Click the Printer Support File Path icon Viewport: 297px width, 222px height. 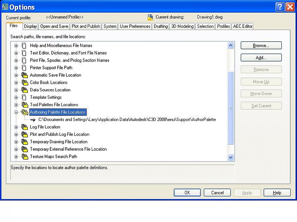[24, 68]
